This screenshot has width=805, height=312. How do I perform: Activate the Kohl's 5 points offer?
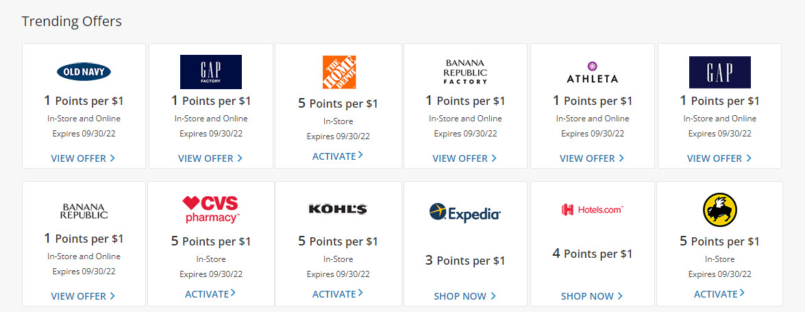[x=338, y=294]
